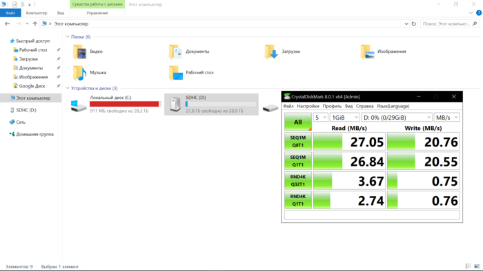Unpin Рабочий стол from Quick access
This screenshot has height=271, width=483.
[x=58, y=50]
